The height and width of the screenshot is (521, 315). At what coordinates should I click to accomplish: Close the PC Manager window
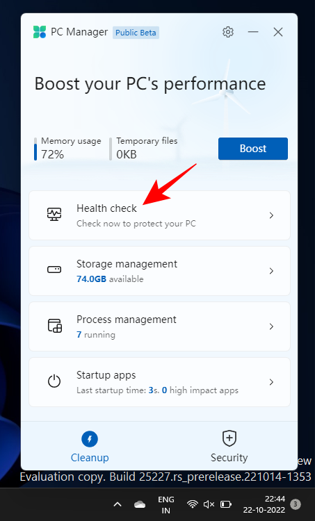coord(278,32)
